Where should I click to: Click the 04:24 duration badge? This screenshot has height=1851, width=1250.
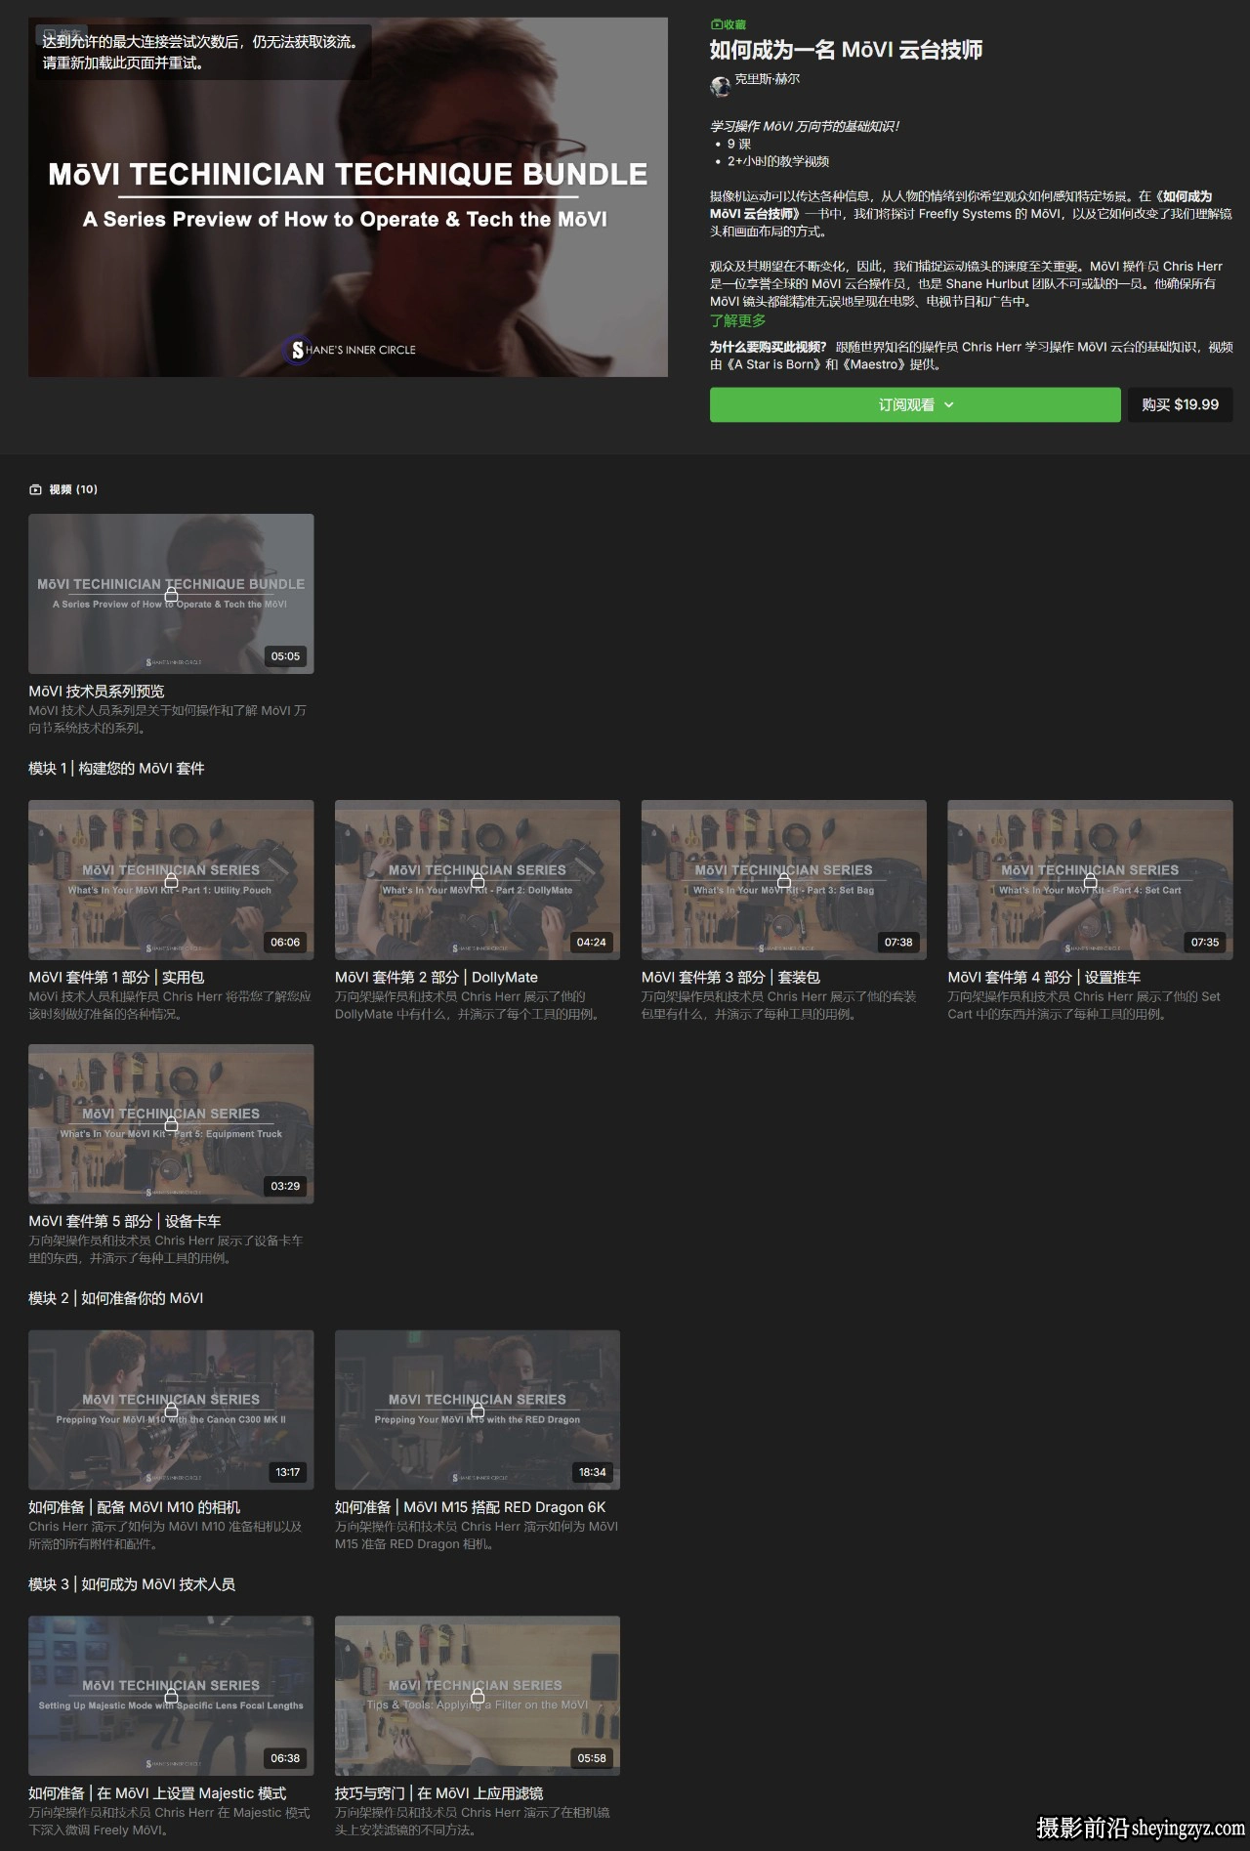(592, 943)
